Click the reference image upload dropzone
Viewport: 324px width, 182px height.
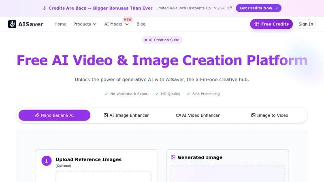point(103,176)
